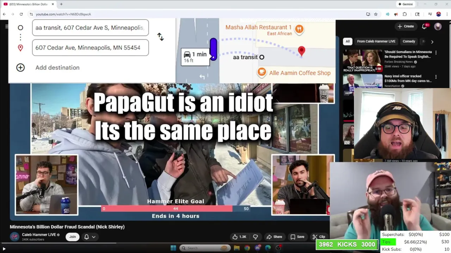The image size is (451, 253).
Task: Click the Masha Allah Restaurant map label
Action: coord(258,30)
